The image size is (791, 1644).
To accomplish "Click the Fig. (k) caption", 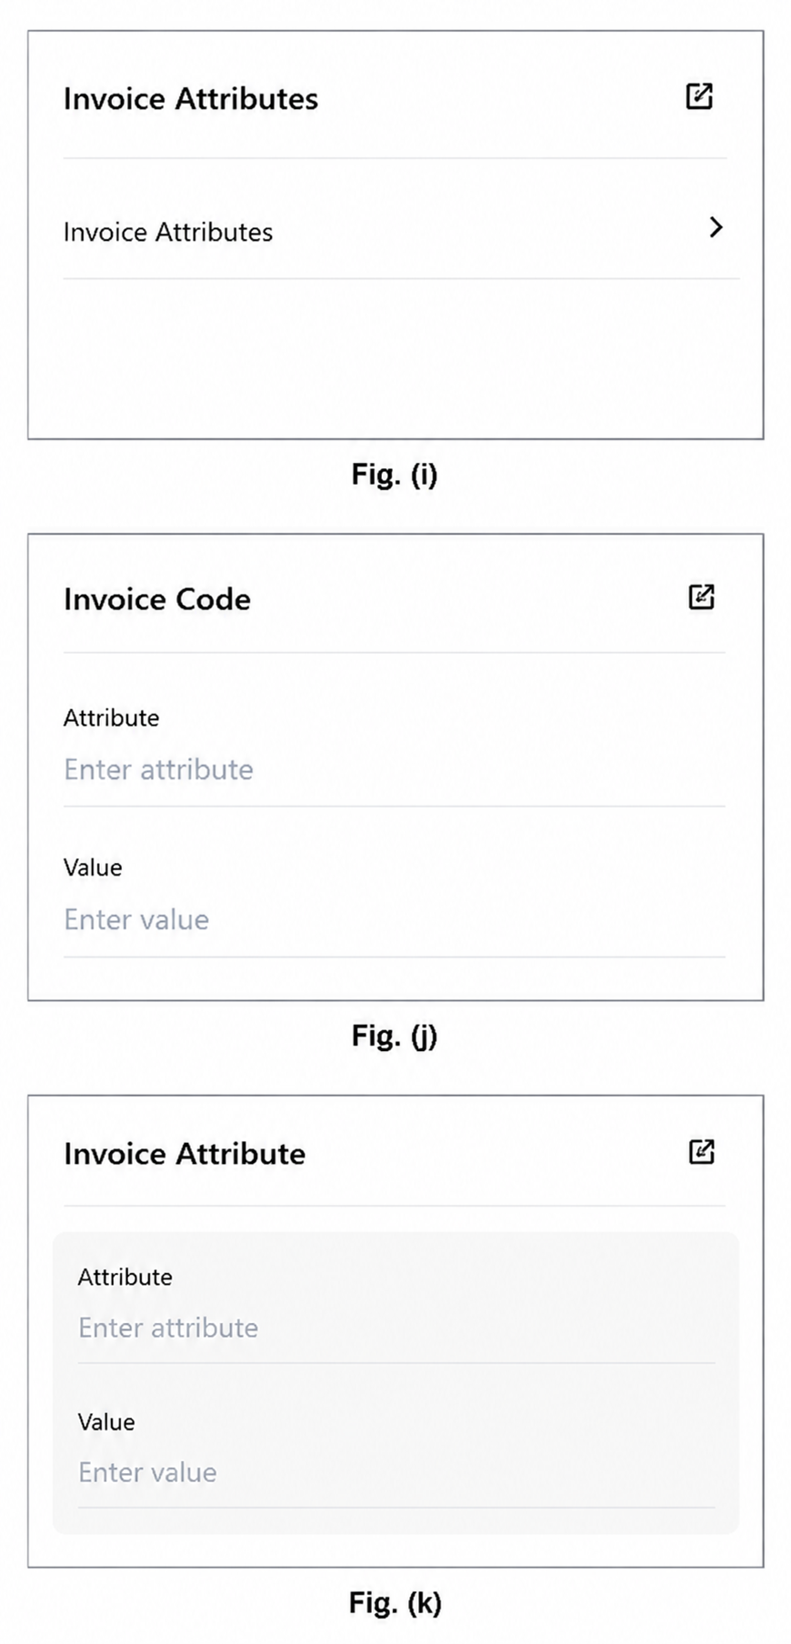I will (x=395, y=1603).
